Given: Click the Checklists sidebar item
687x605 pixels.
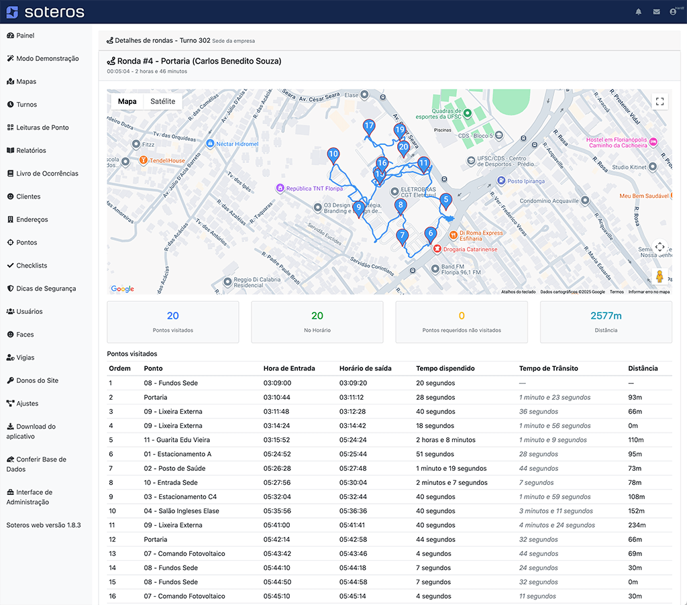Looking at the screenshot, I should point(32,266).
